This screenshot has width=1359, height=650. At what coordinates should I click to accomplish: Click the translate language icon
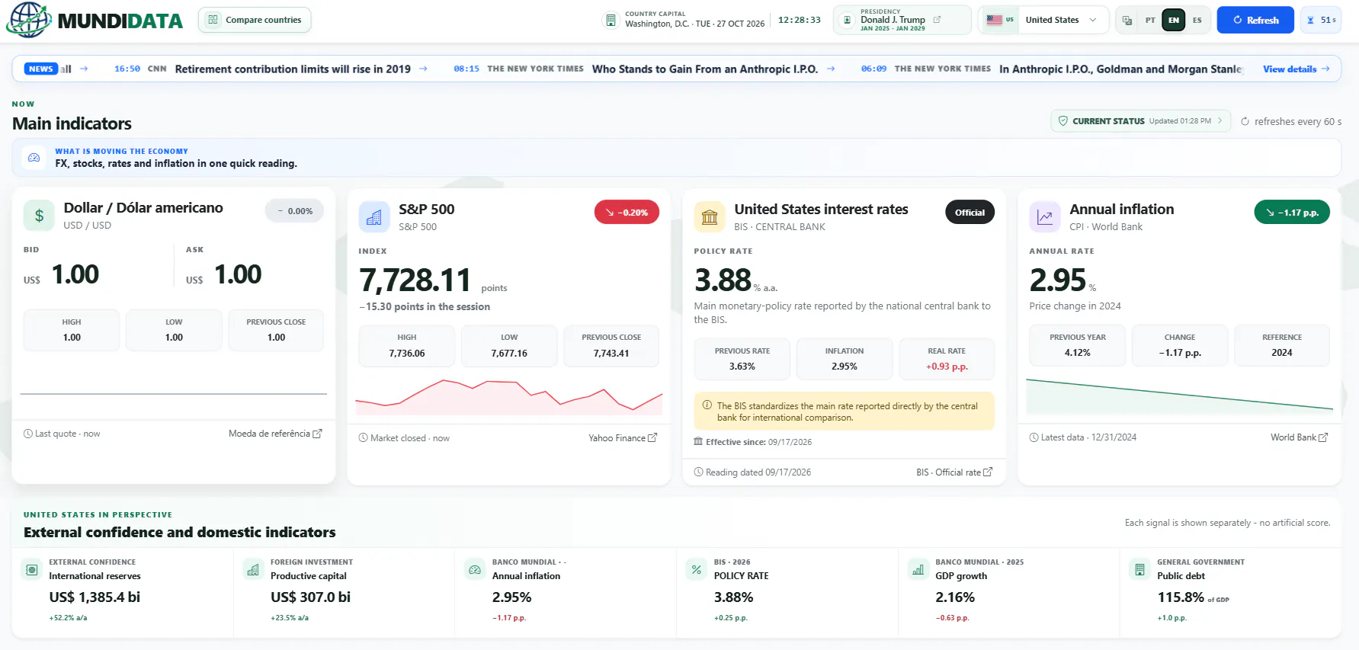[1127, 20]
